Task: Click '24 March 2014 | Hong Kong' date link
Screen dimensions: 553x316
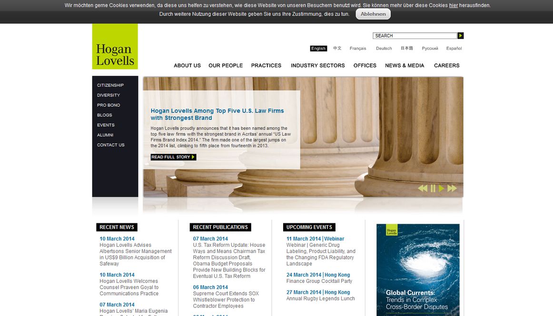Action: (318, 275)
